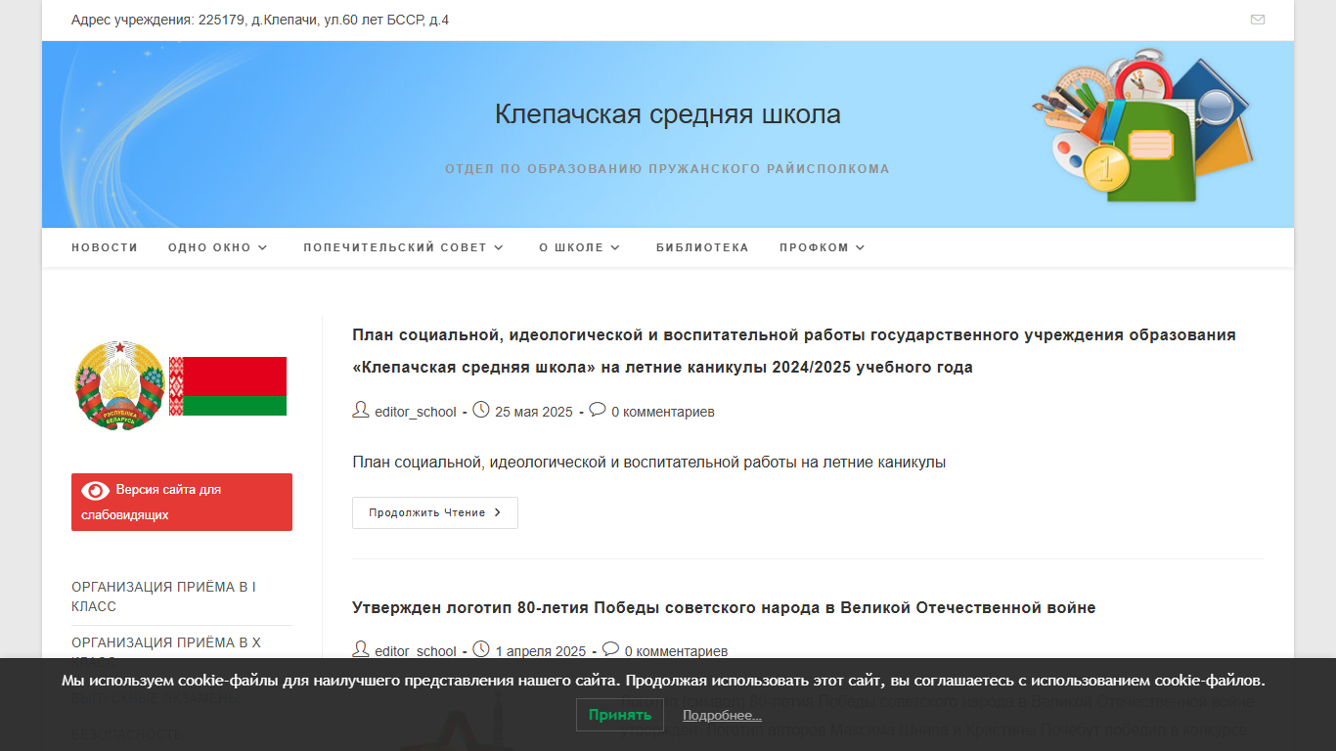Screen dimensions: 1336x751
Task: Click first post's editor_school author link
Action: 416,412
